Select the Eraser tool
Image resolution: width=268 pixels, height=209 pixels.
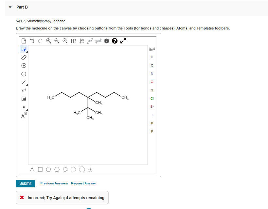[x=24, y=57]
